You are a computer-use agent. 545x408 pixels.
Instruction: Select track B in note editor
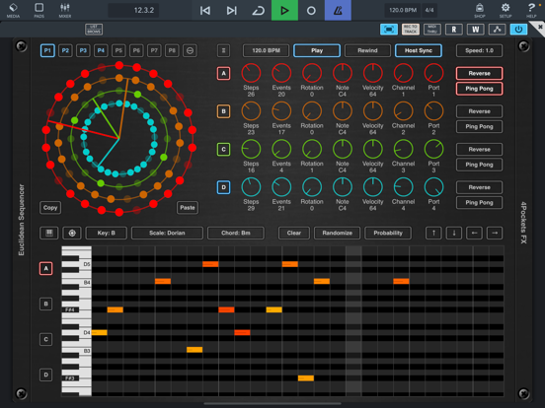pos(45,304)
